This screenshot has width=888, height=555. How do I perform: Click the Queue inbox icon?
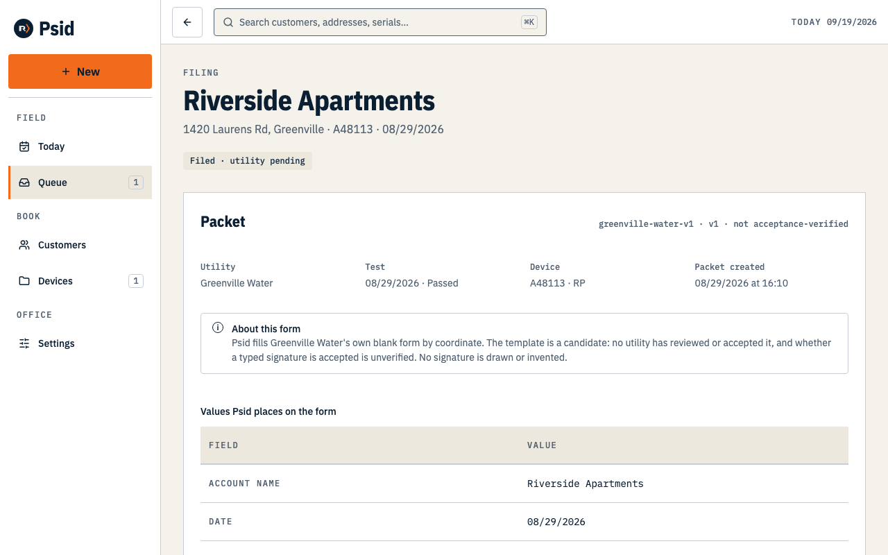24,182
